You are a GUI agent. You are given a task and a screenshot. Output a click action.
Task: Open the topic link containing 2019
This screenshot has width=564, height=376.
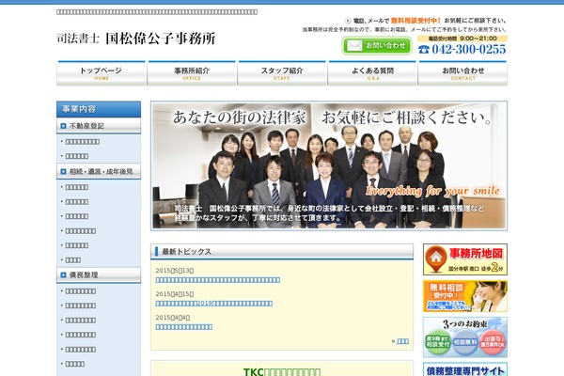coord(214,304)
